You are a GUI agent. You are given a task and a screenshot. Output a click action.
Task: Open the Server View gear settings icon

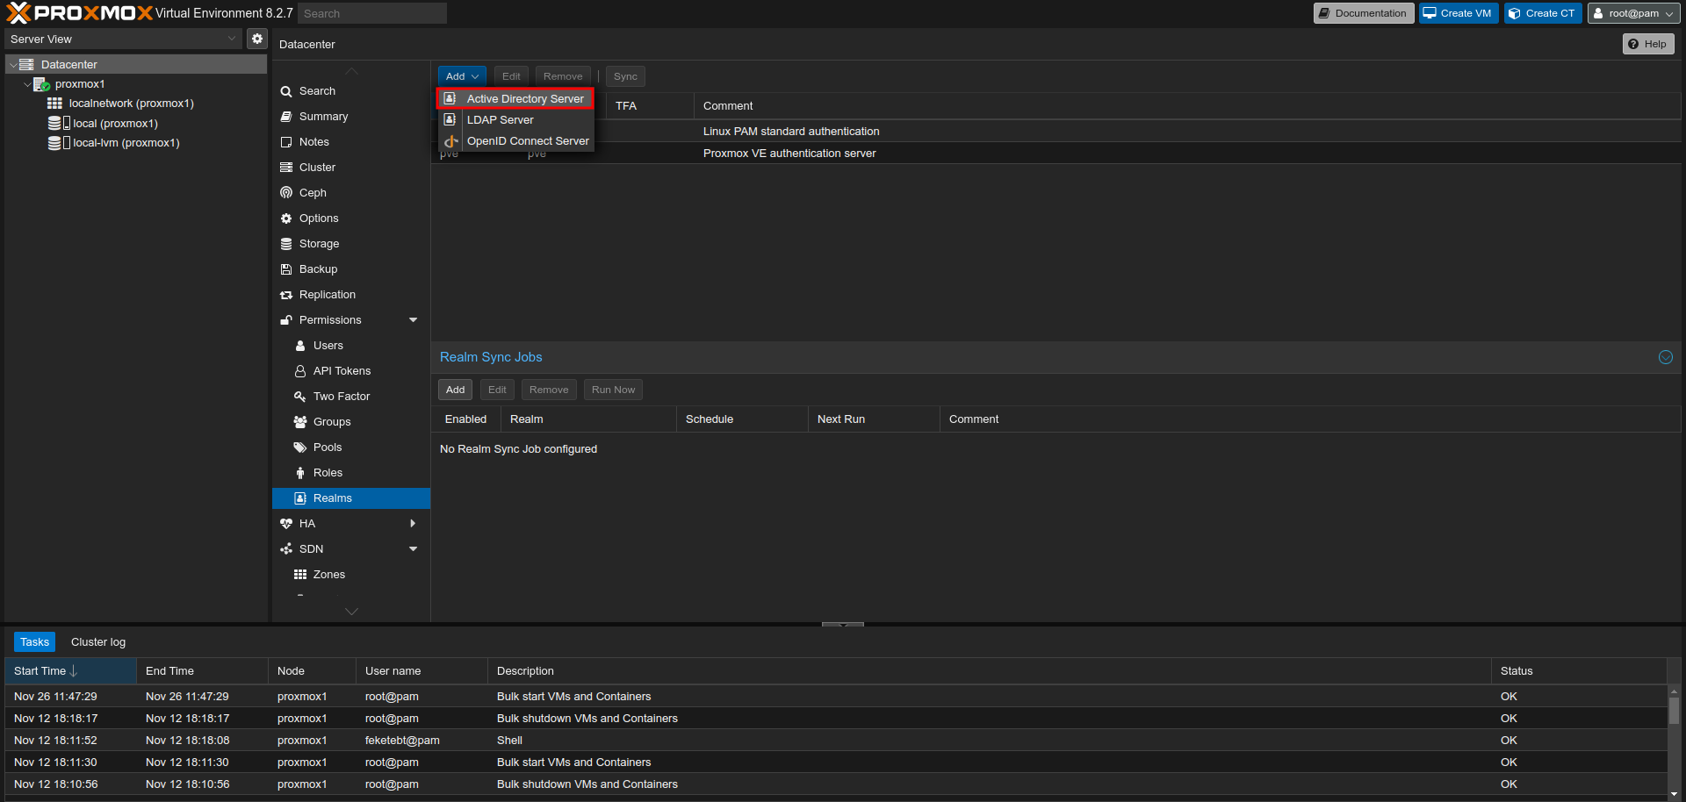[x=256, y=39]
